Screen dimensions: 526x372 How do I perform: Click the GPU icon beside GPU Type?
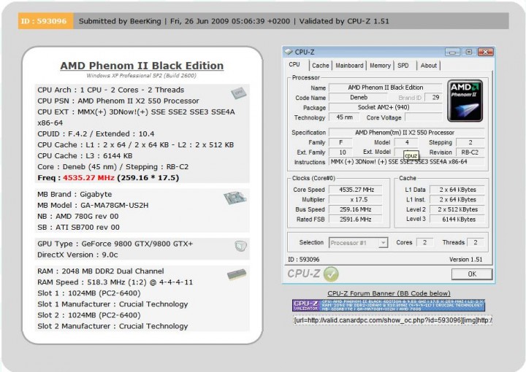tap(241, 247)
